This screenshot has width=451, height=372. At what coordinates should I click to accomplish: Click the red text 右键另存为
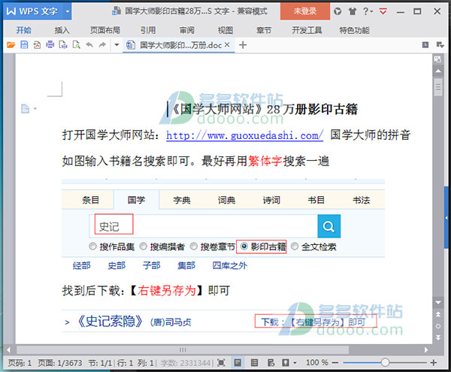[x=167, y=291]
